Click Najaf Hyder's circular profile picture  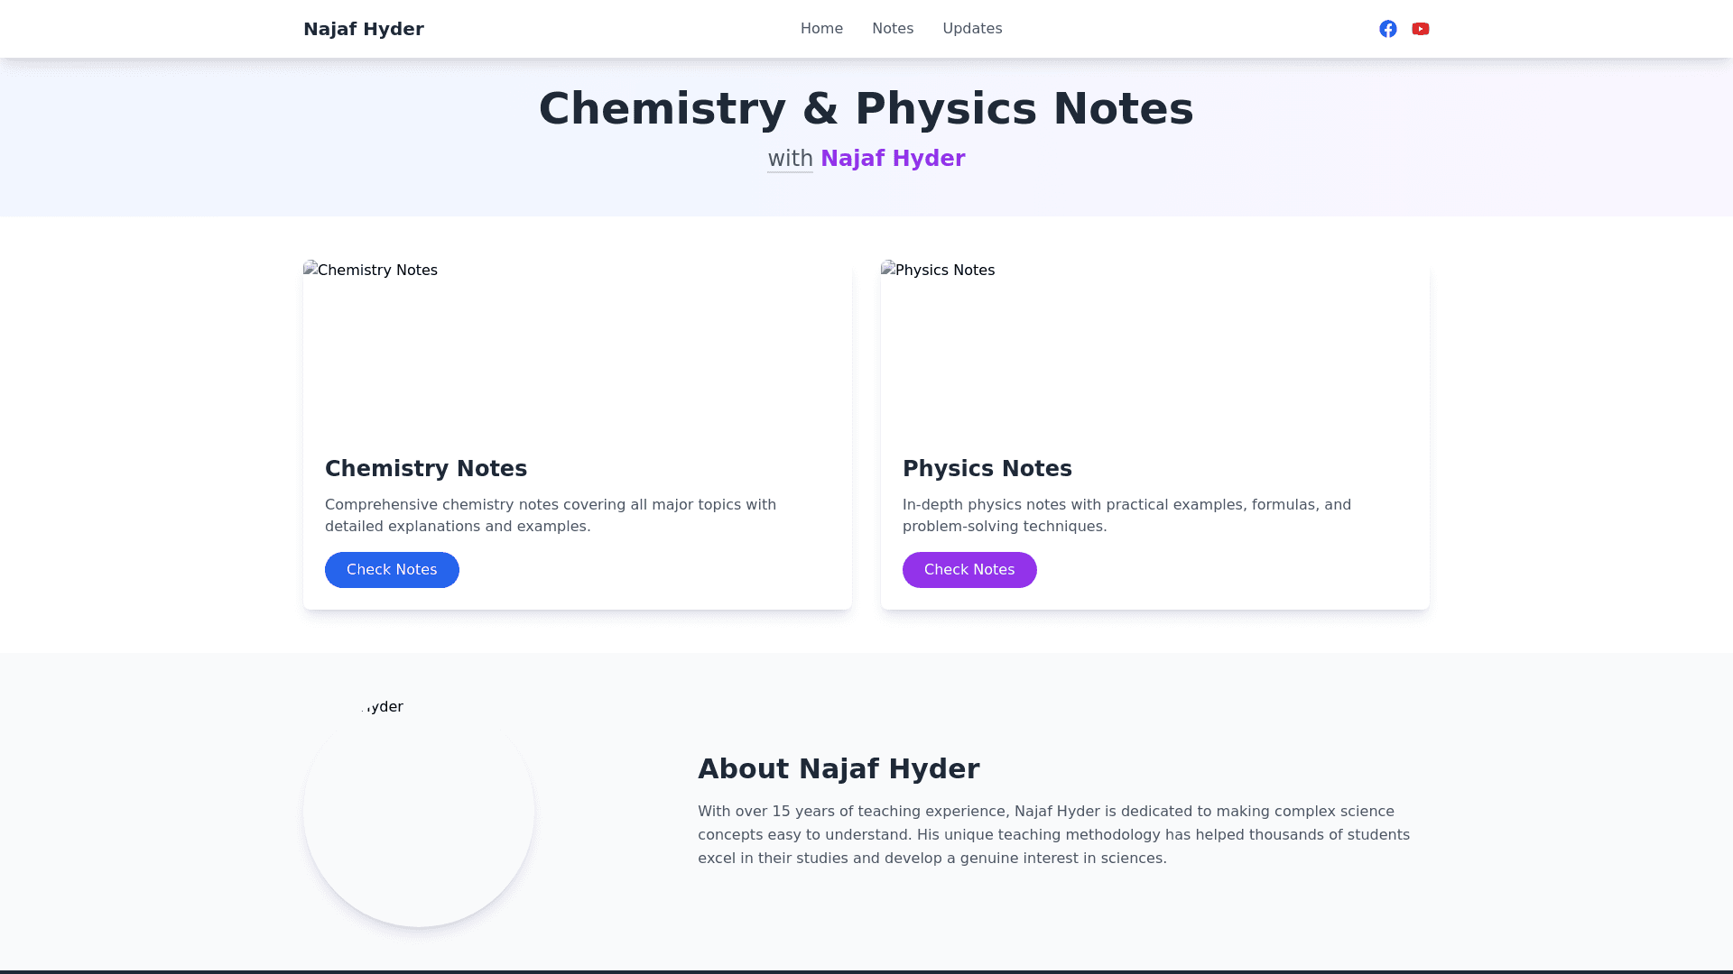(419, 812)
